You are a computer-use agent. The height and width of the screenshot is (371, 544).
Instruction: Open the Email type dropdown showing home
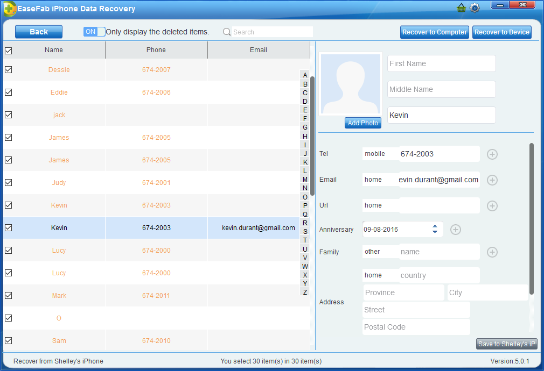coord(380,180)
